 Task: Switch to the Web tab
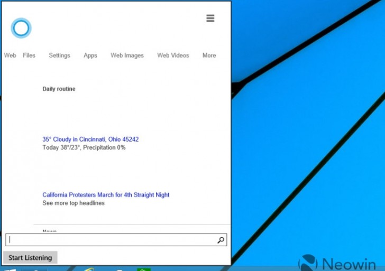(x=10, y=55)
